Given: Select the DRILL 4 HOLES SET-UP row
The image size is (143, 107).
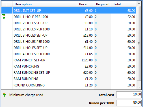Looking at the screenshot, I should pos(69,48).
